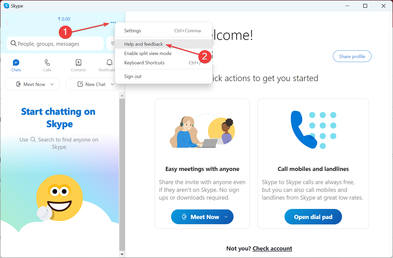Open the three-dot More menu
The width and height of the screenshot is (393, 258).
click(x=113, y=22)
